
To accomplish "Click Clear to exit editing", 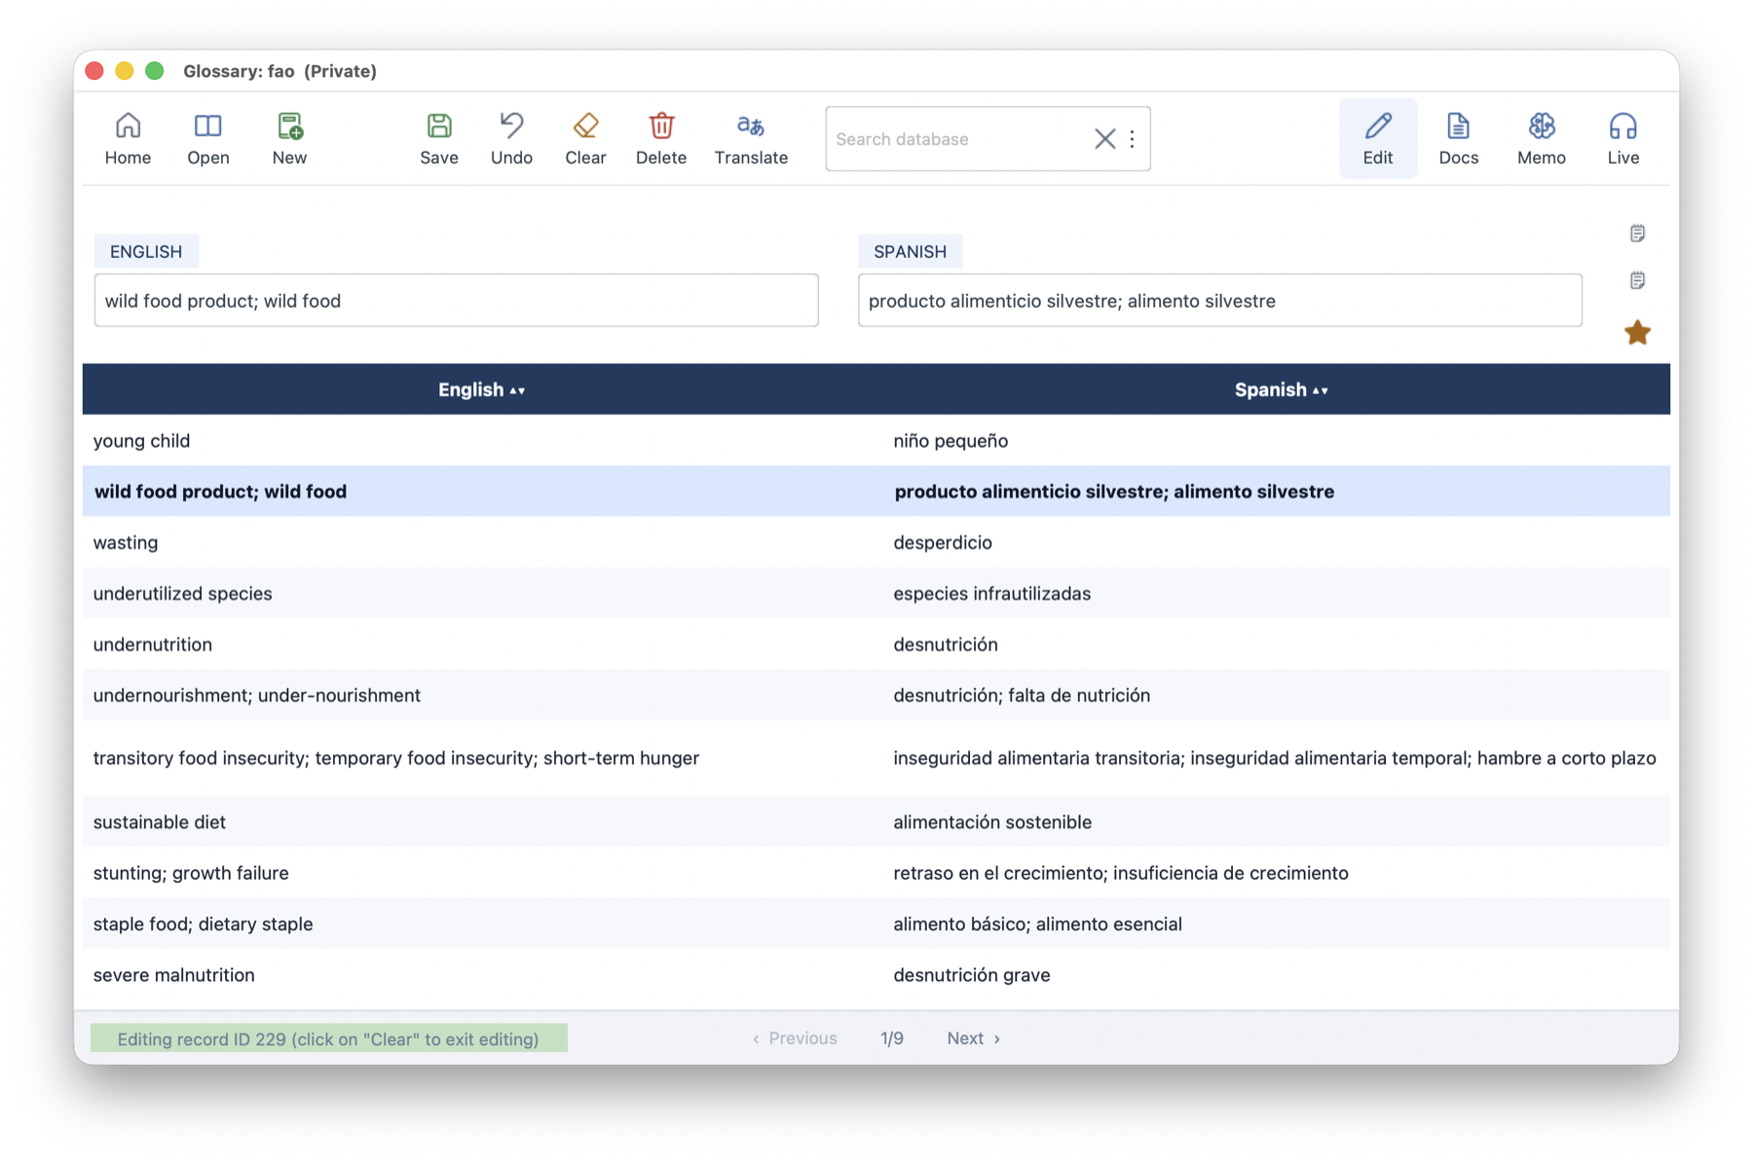I will (x=585, y=139).
